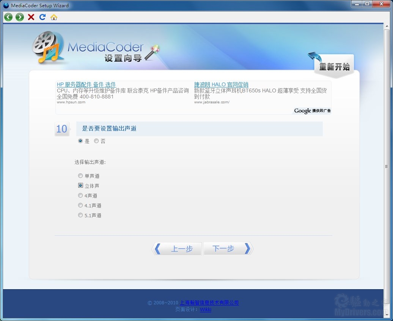Screen dimensions: 393x321
Task: Go back with the 上一步 button
Action: click(176, 249)
